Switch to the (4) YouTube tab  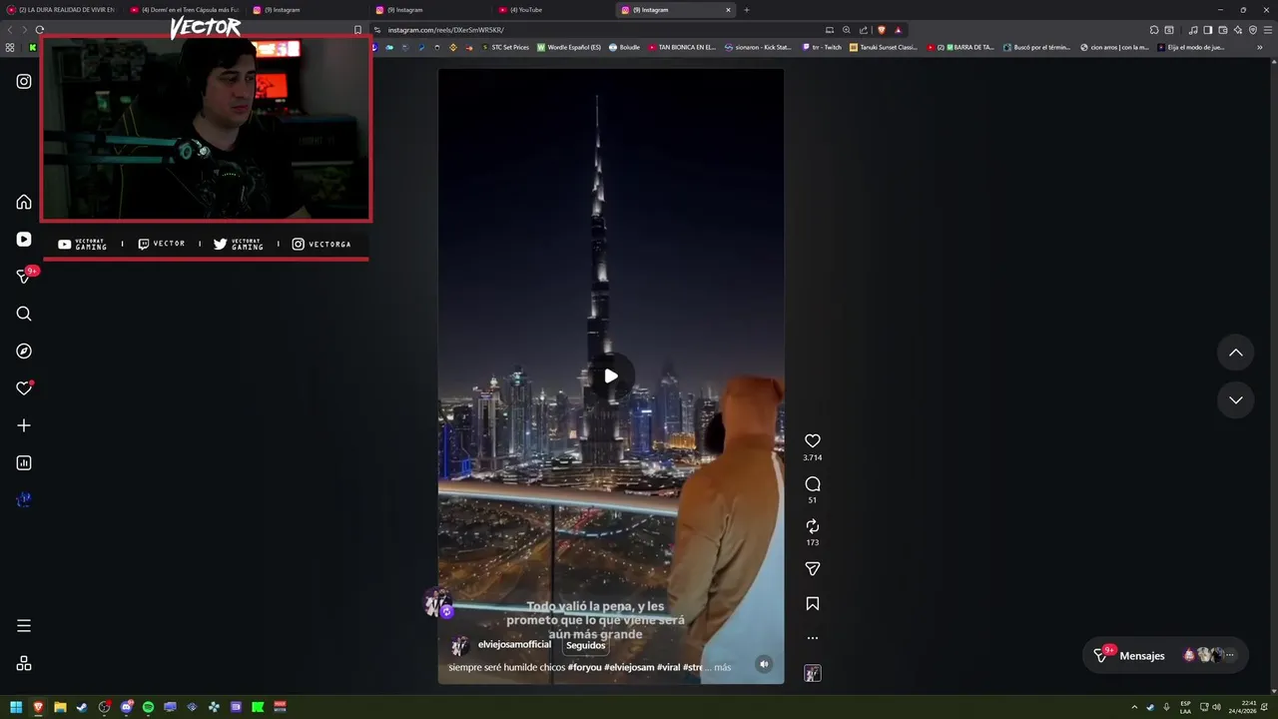tap(552, 10)
